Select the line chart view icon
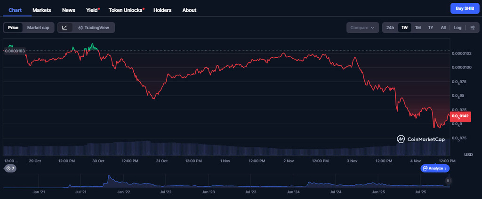 [x=64, y=28]
